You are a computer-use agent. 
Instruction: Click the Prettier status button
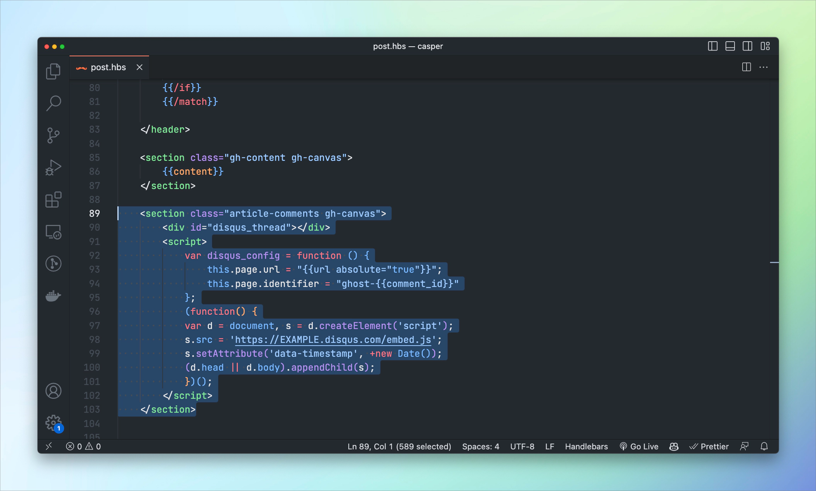[709, 446]
